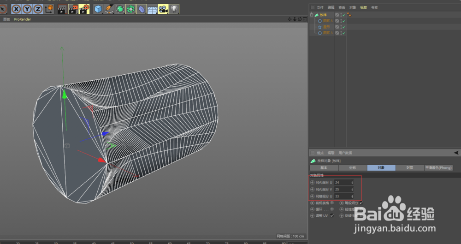
Task: Click the stepper arrows of 网孔细分 U
Action: (352, 183)
